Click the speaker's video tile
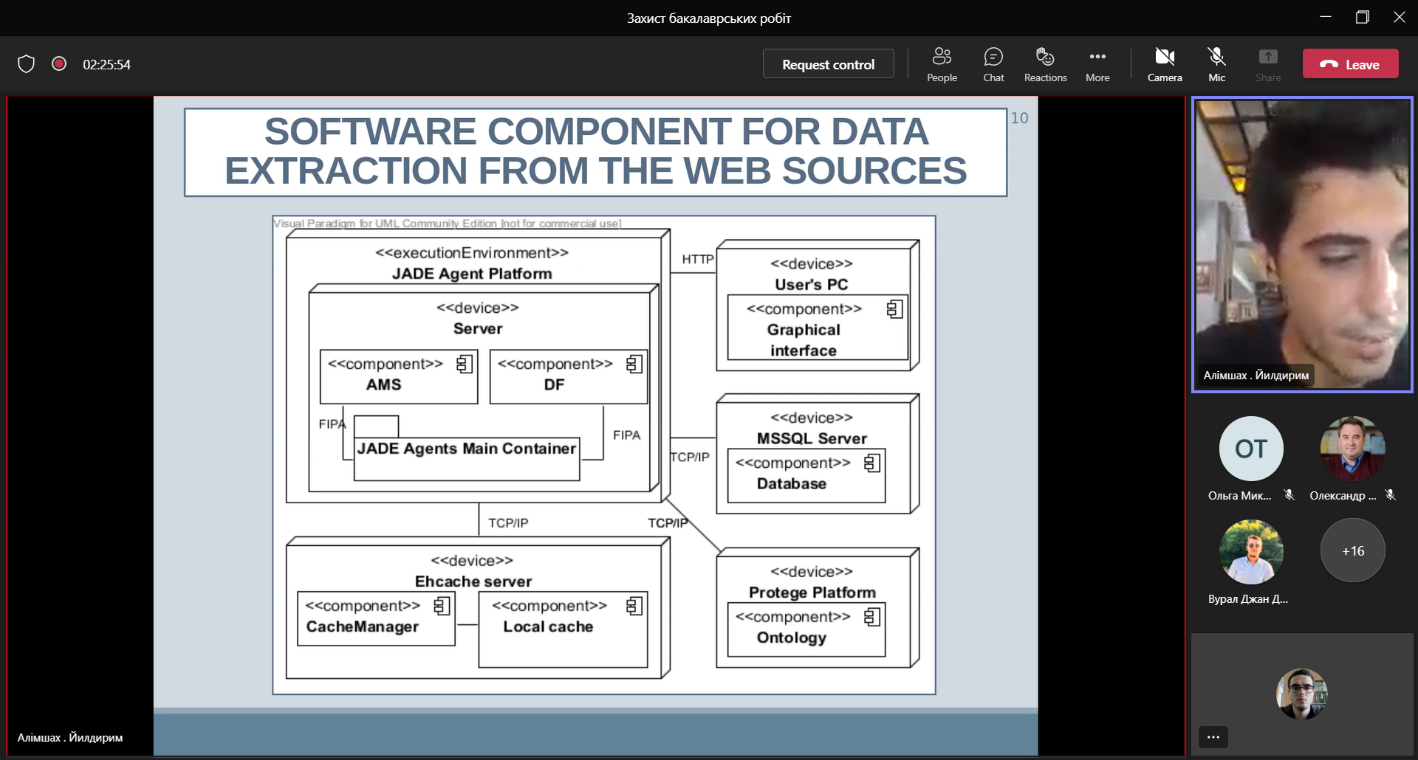Viewport: 1418px width, 760px height. pyautogui.click(x=1302, y=243)
